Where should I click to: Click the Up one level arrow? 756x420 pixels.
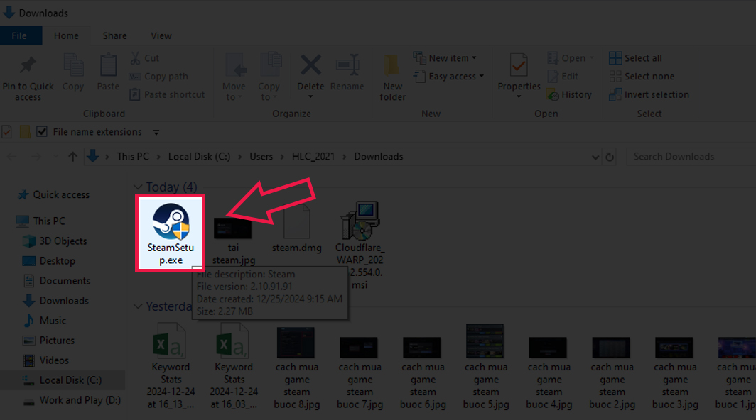(72, 157)
